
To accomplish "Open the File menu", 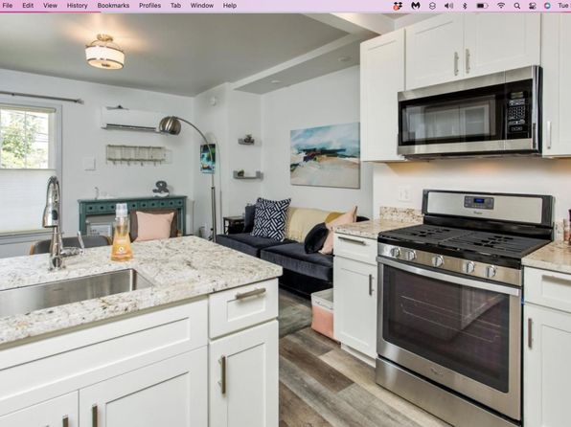I will pos(8,6).
